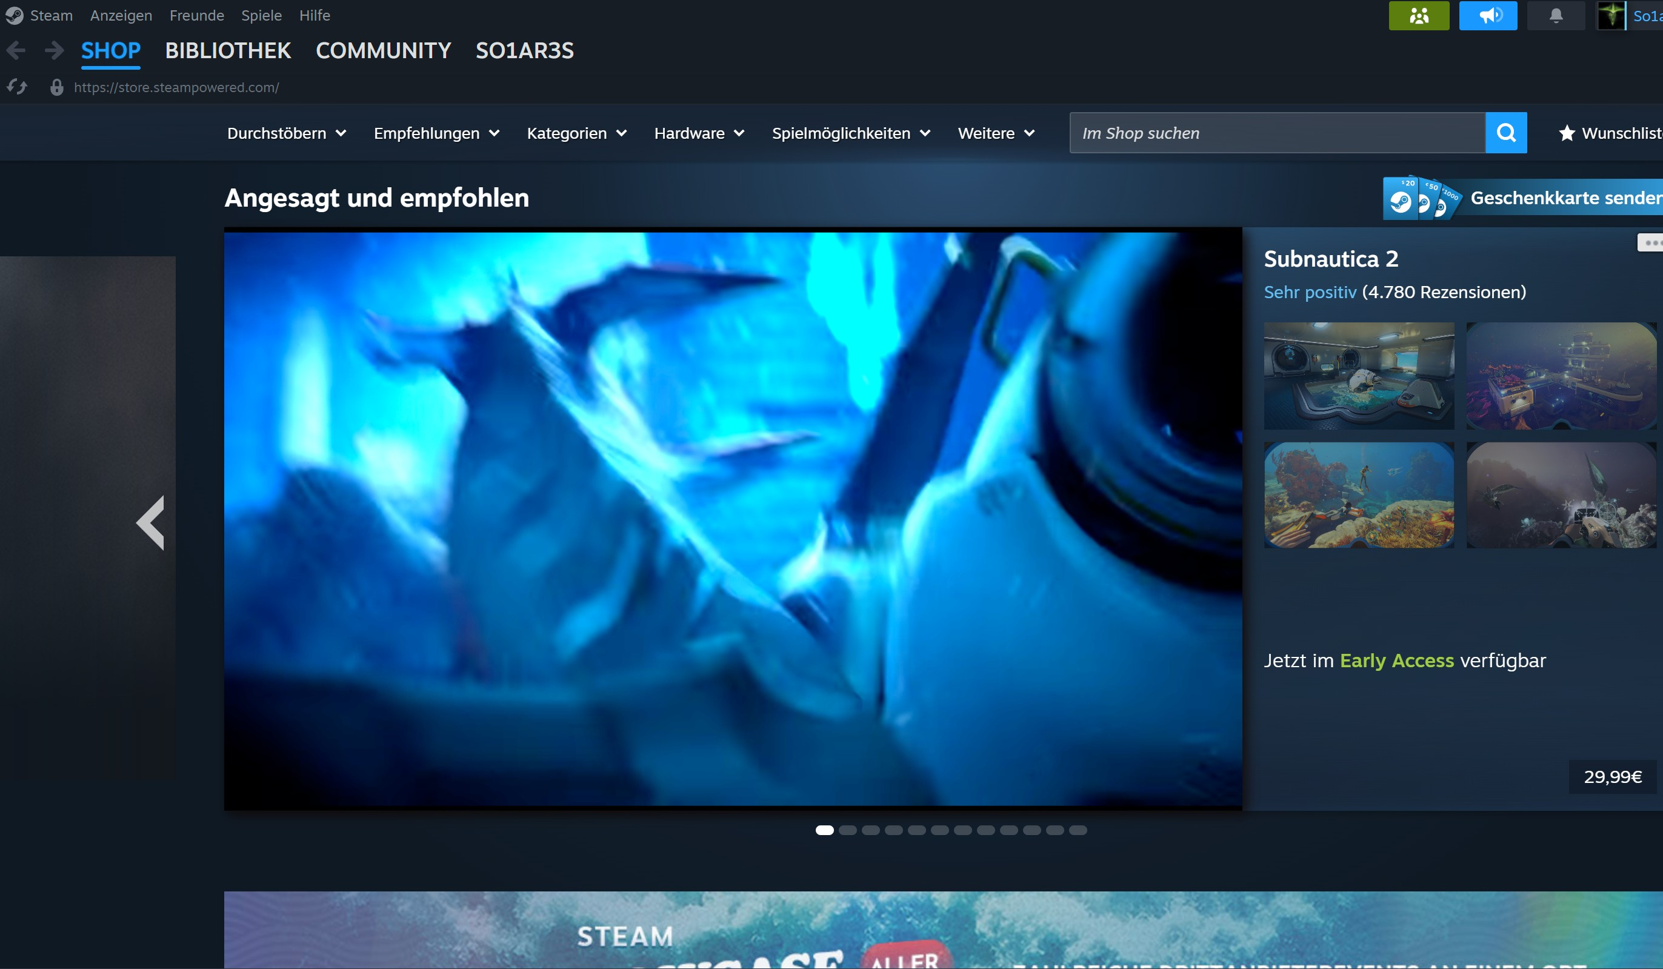Click the magnifier search button
The width and height of the screenshot is (1663, 969).
tap(1506, 133)
